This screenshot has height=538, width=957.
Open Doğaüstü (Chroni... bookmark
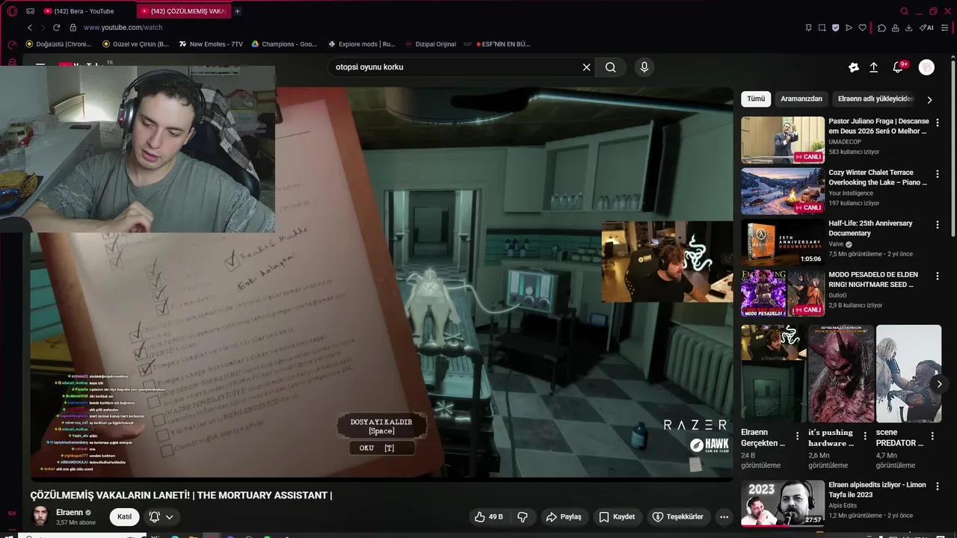[58, 44]
